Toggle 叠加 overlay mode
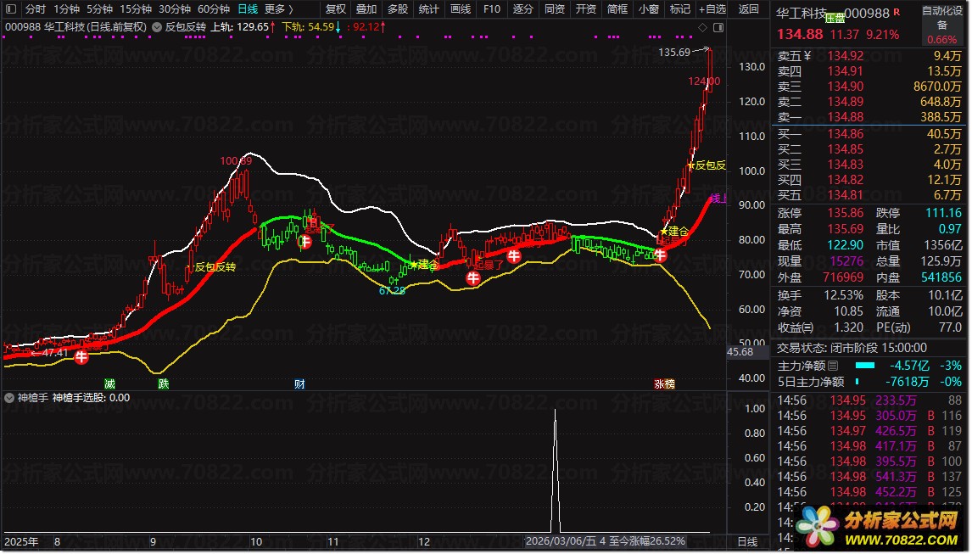 [366, 9]
